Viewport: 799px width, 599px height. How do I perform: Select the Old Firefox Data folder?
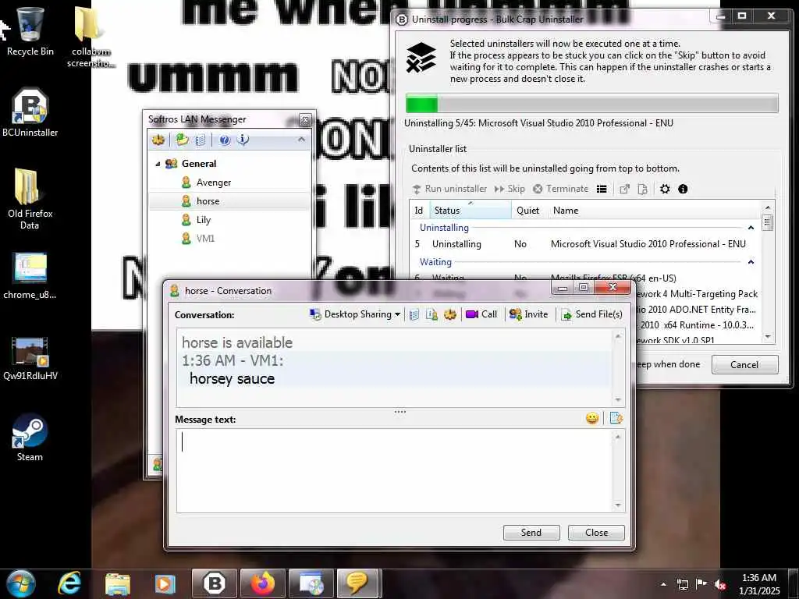[30, 199]
